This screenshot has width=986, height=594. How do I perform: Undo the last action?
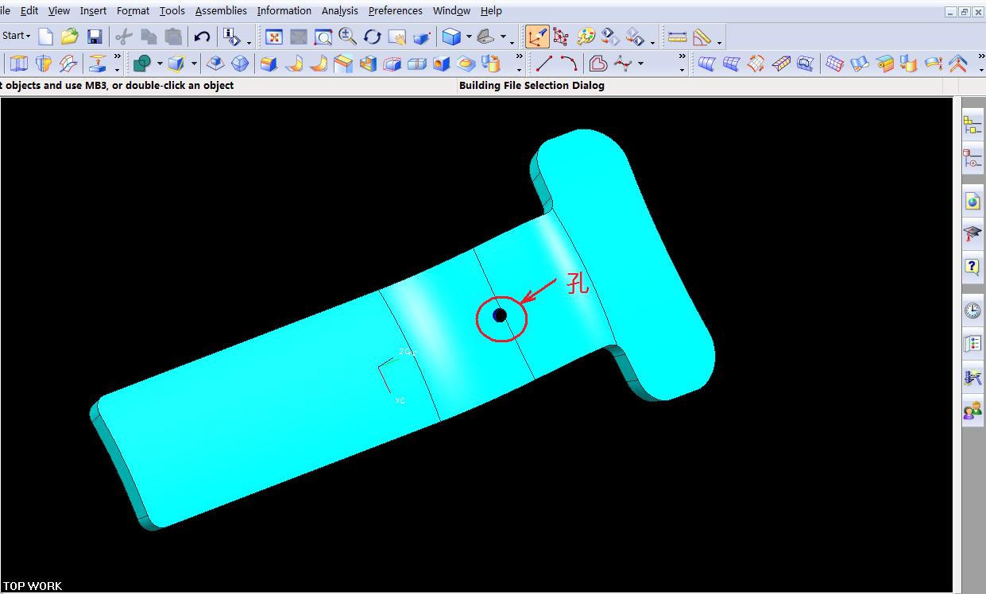[x=202, y=37]
